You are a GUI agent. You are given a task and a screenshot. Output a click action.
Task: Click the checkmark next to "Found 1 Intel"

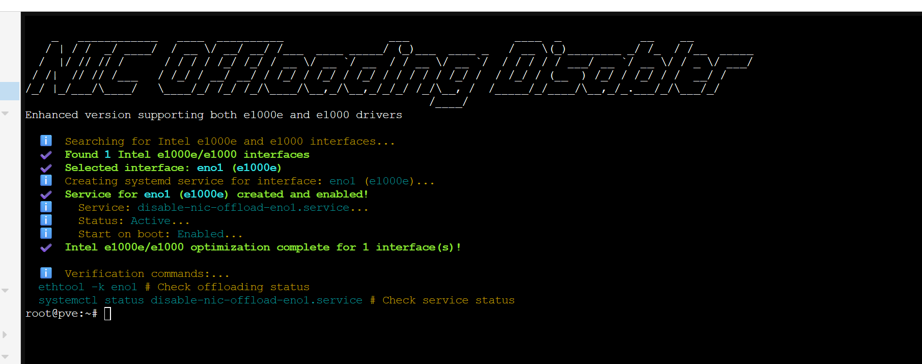coord(46,155)
